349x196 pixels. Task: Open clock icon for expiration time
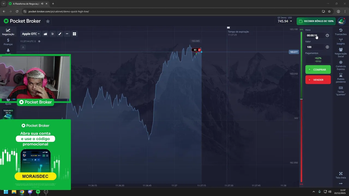(x=327, y=35)
